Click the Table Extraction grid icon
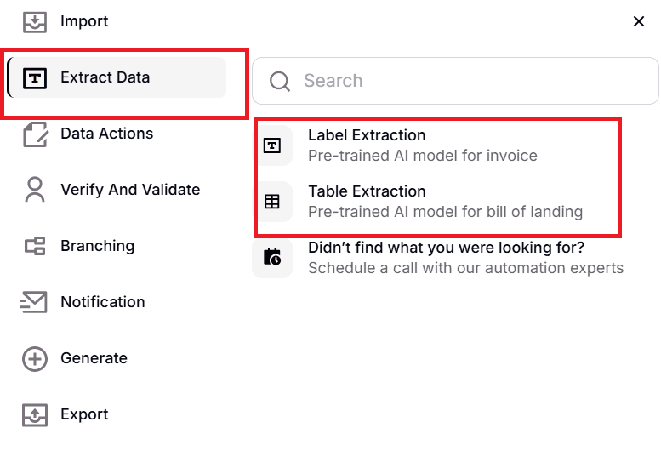661x468 pixels. point(272,202)
